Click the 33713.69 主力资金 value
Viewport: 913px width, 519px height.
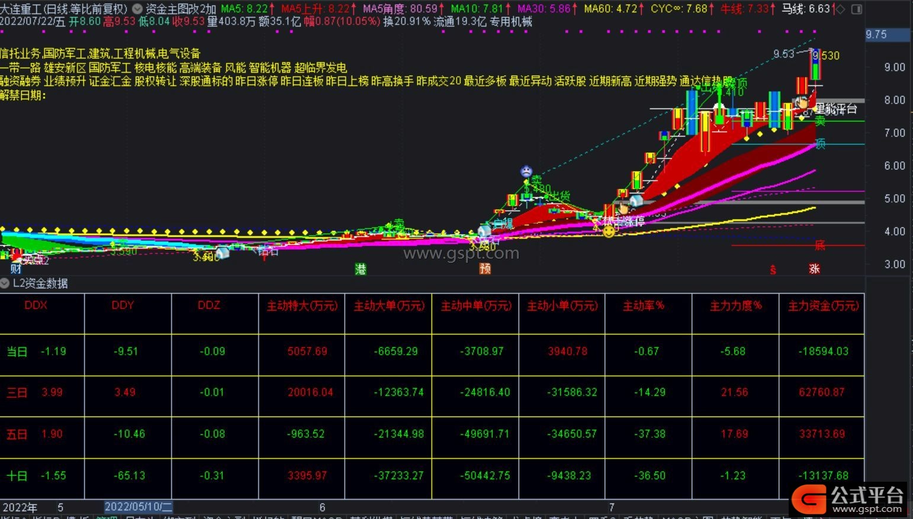[822, 434]
